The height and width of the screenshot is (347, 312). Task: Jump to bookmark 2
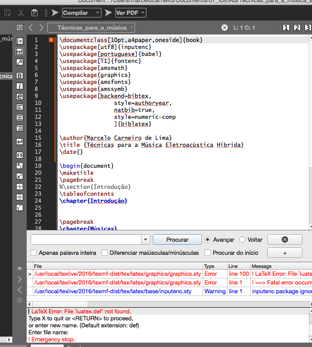point(297,28)
